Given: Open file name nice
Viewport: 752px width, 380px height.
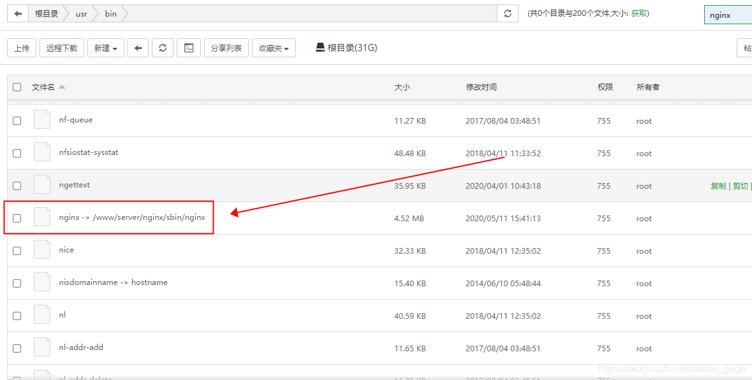Looking at the screenshot, I should click(66, 250).
